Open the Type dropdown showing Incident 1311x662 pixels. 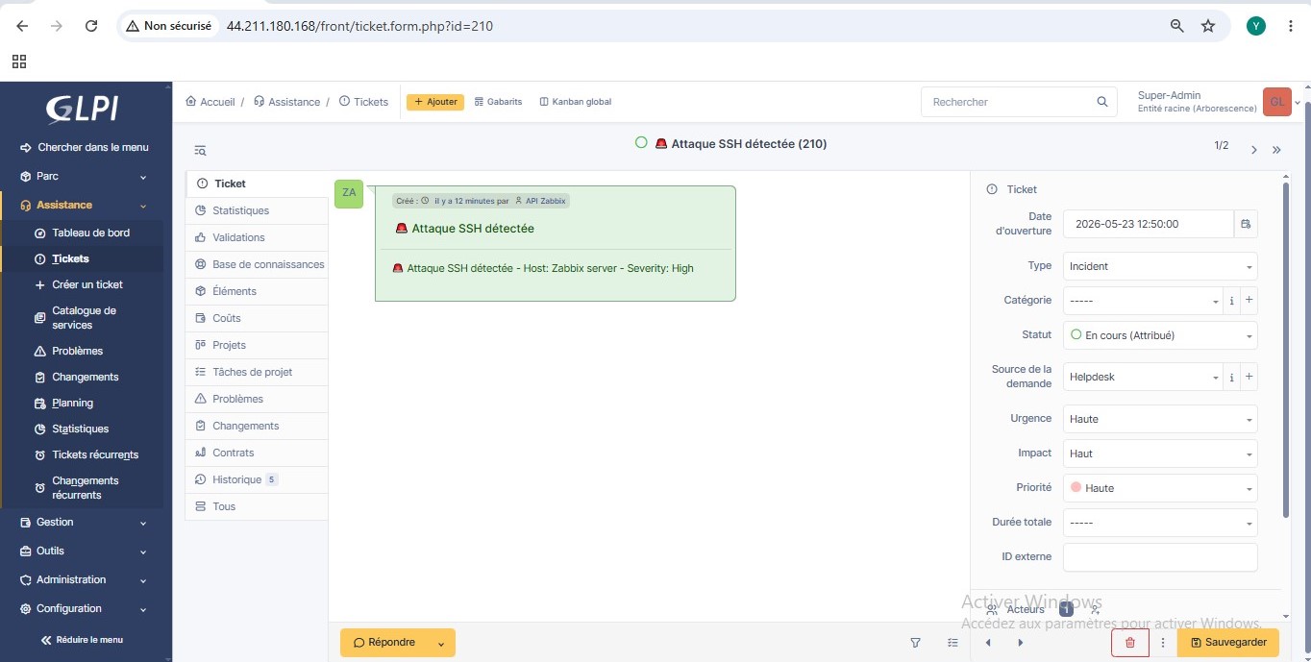pyautogui.click(x=1160, y=266)
